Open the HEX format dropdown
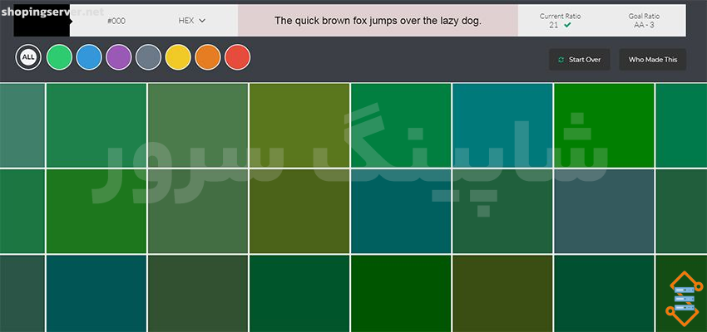 (x=192, y=21)
